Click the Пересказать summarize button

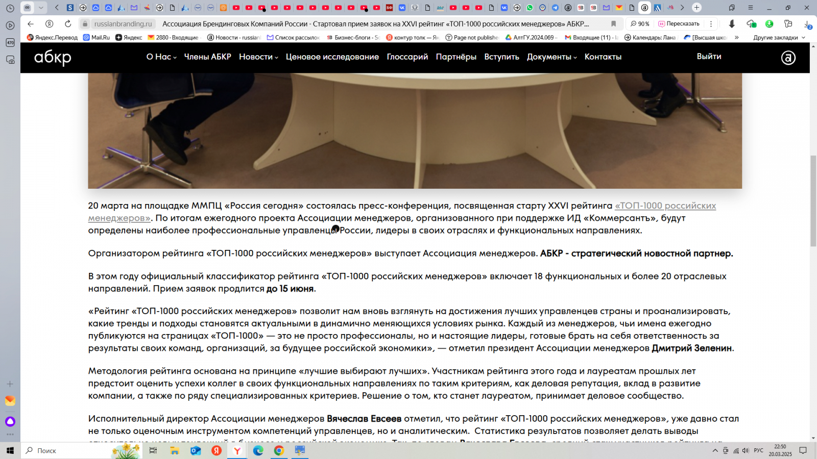[679, 24]
